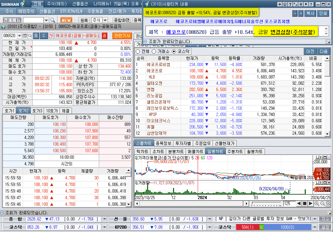This screenshot has width=333, height=232.
Task: Switch to the 호가3 tab
Action: (37, 111)
